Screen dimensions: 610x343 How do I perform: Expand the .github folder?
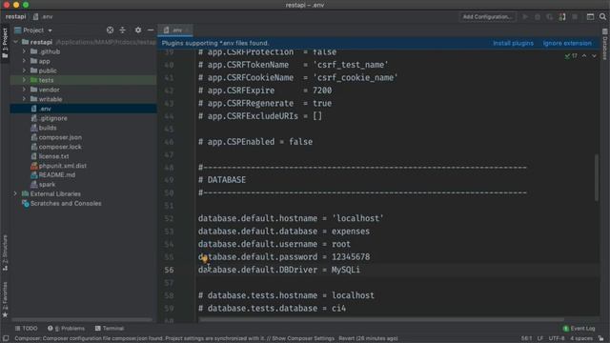click(x=24, y=51)
